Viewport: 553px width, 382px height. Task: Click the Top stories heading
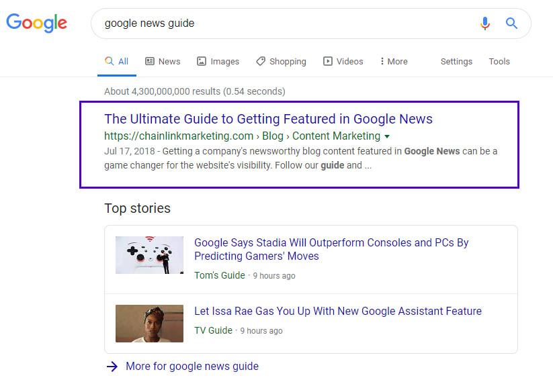pos(138,208)
